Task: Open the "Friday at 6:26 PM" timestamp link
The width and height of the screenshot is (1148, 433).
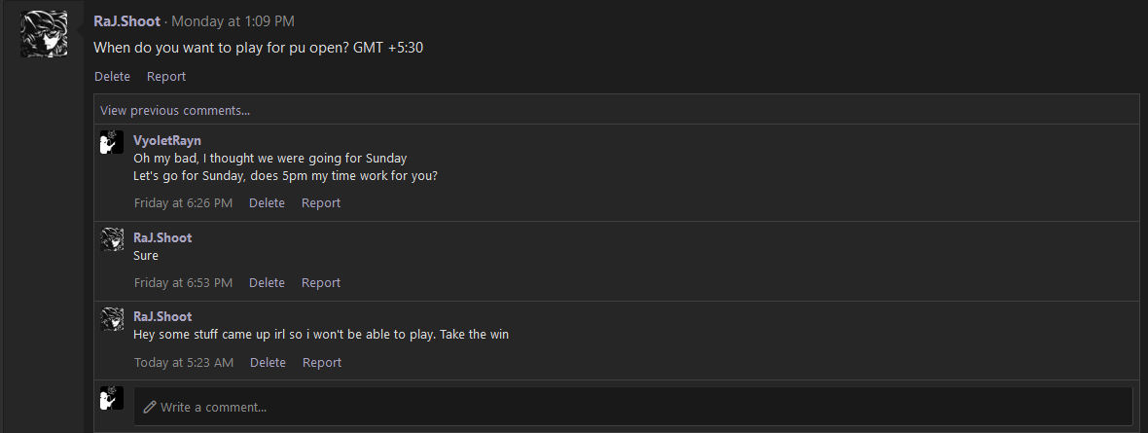Action: pos(183,202)
